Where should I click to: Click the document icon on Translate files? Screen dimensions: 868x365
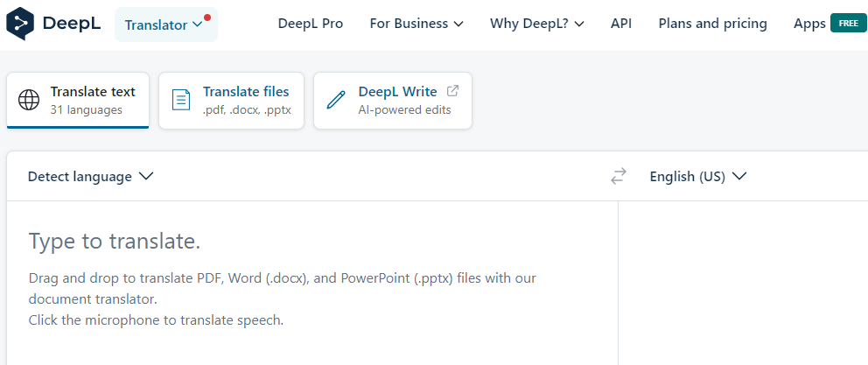click(181, 100)
